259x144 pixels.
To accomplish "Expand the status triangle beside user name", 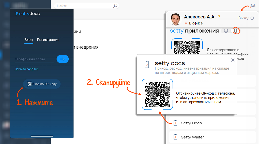I will 219,16.
